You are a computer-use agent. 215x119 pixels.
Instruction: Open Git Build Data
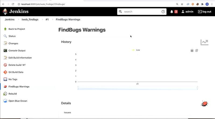tap(16, 72)
